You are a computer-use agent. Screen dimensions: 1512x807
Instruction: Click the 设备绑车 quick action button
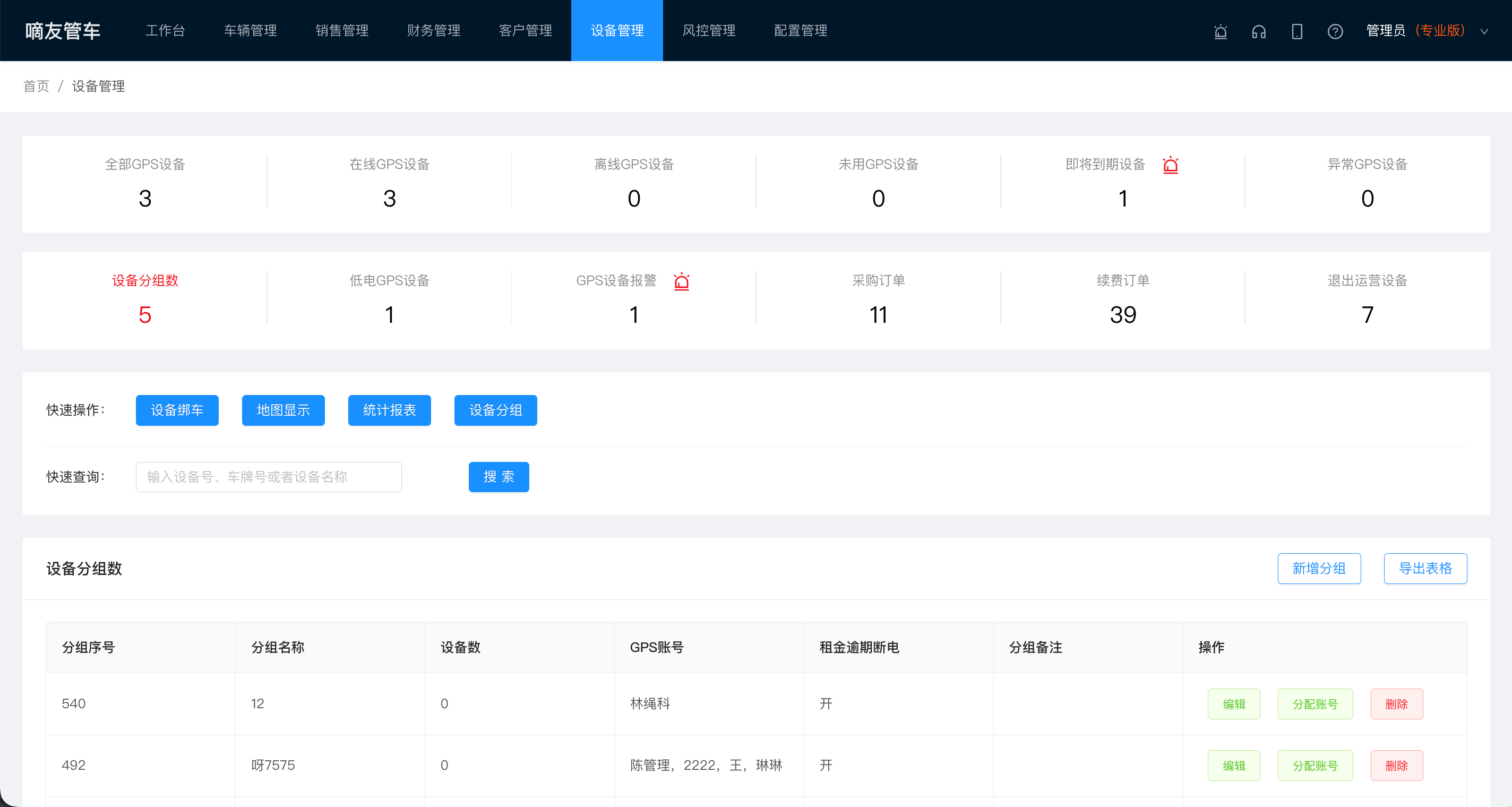coord(177,410)
